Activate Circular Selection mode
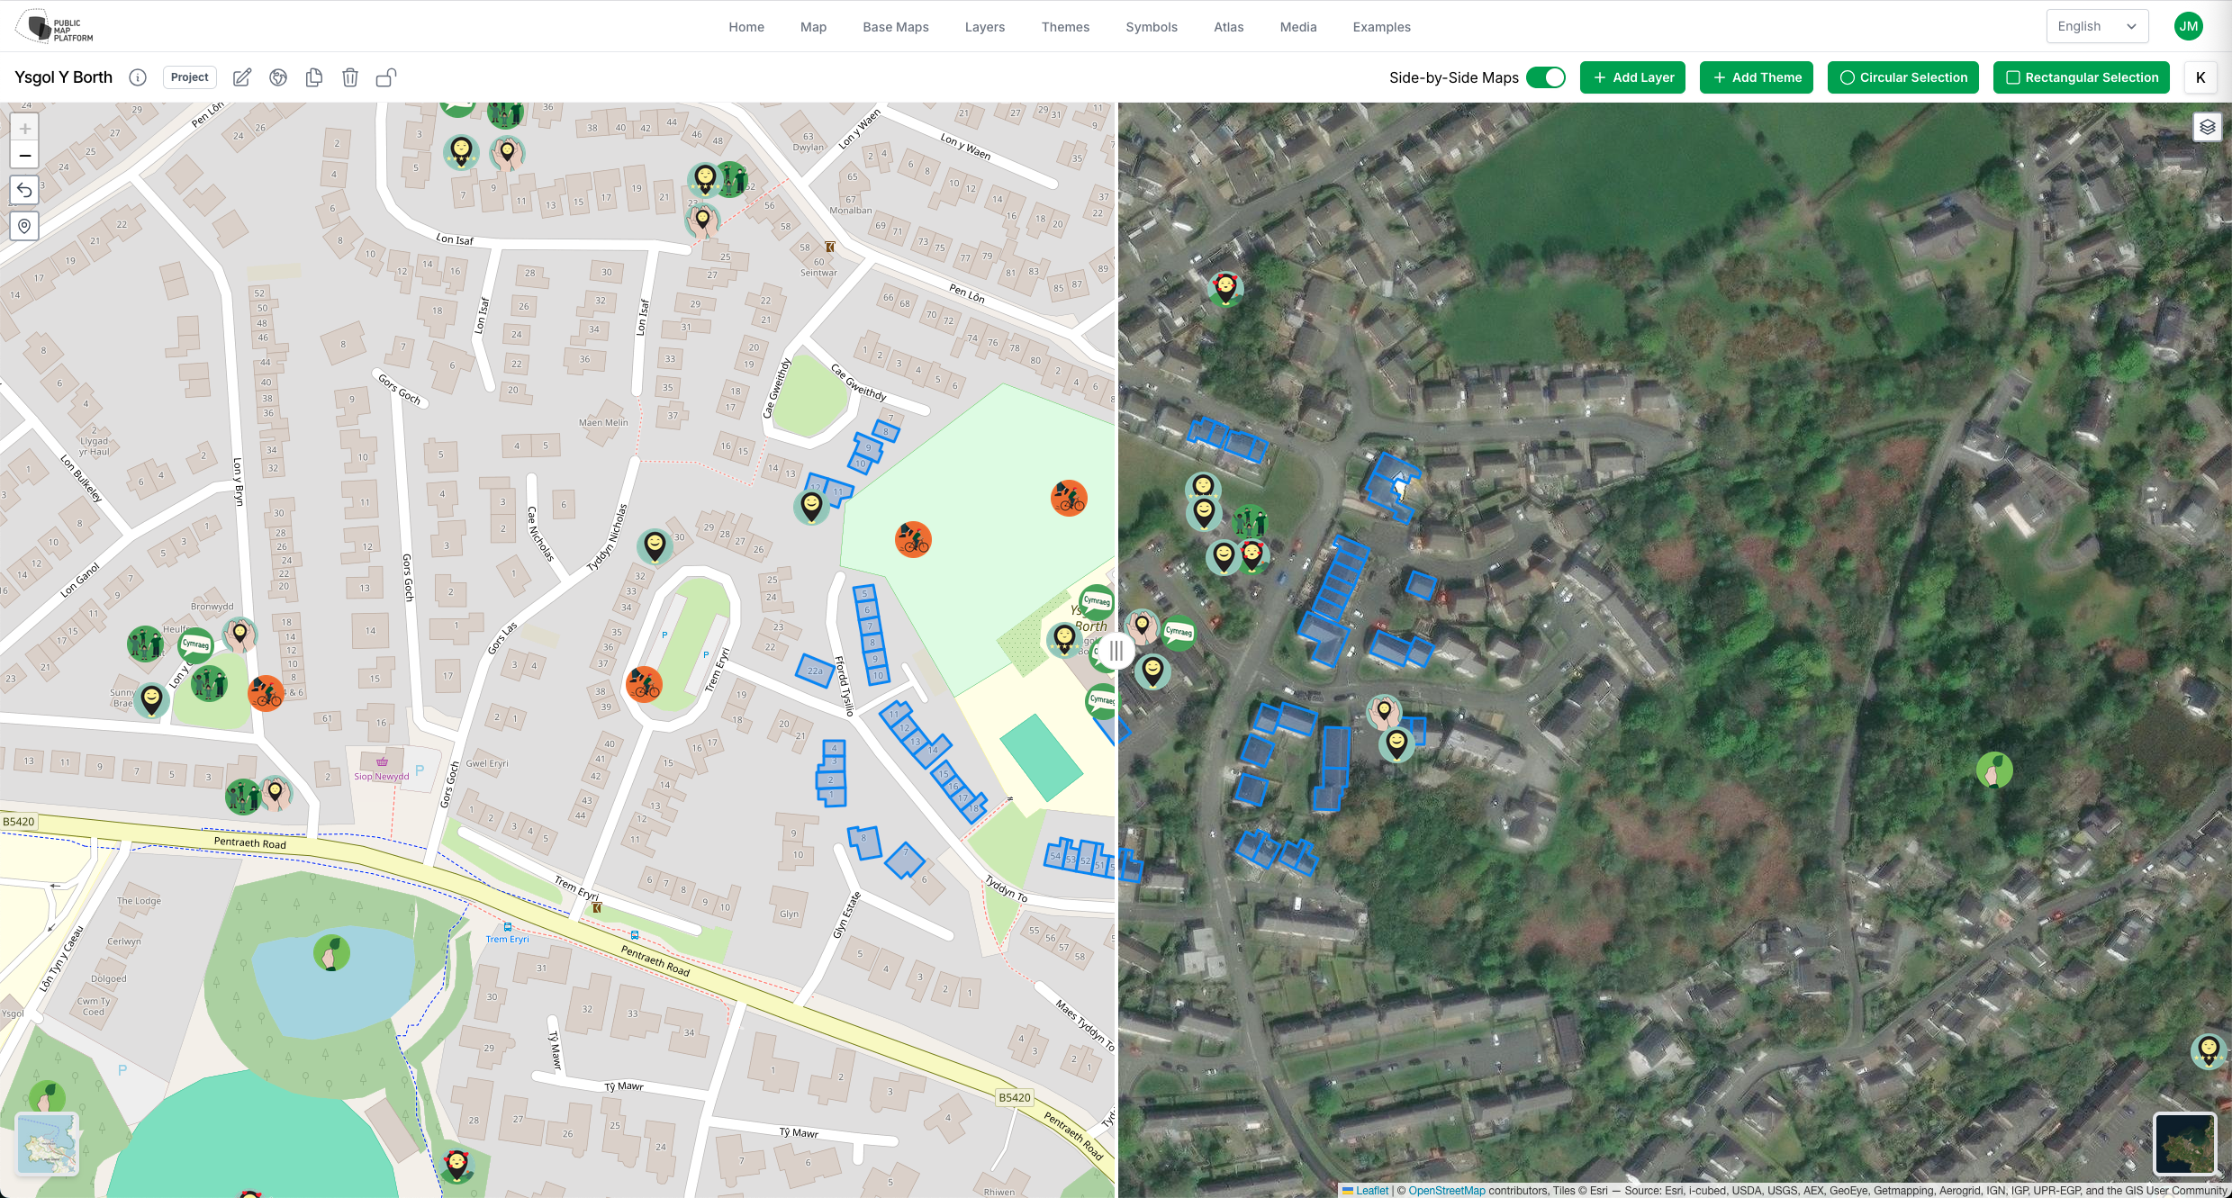This screenshot has height=1198, width=2232. 1902,77
